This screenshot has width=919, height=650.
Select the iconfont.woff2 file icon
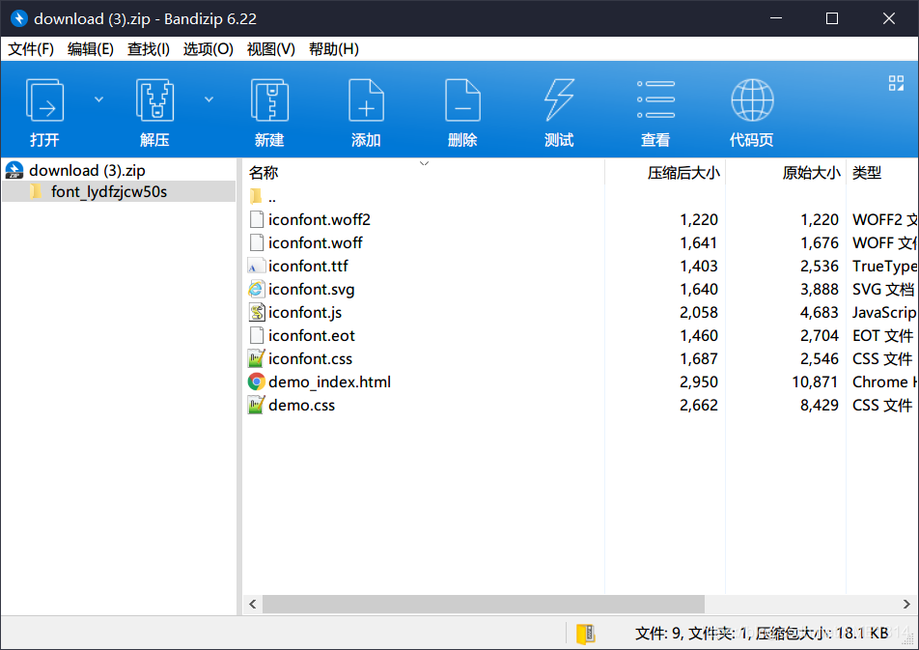pos(256,219)
